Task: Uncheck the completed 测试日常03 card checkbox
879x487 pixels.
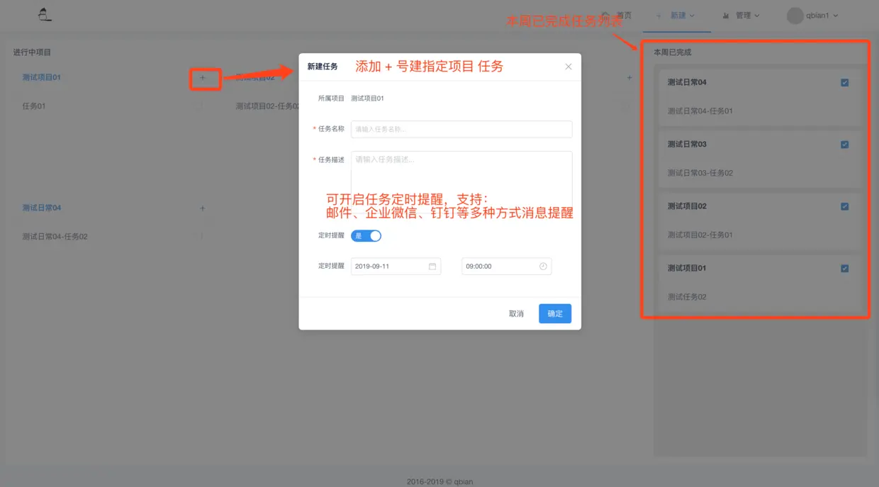Action: click(x=844, y=145)
